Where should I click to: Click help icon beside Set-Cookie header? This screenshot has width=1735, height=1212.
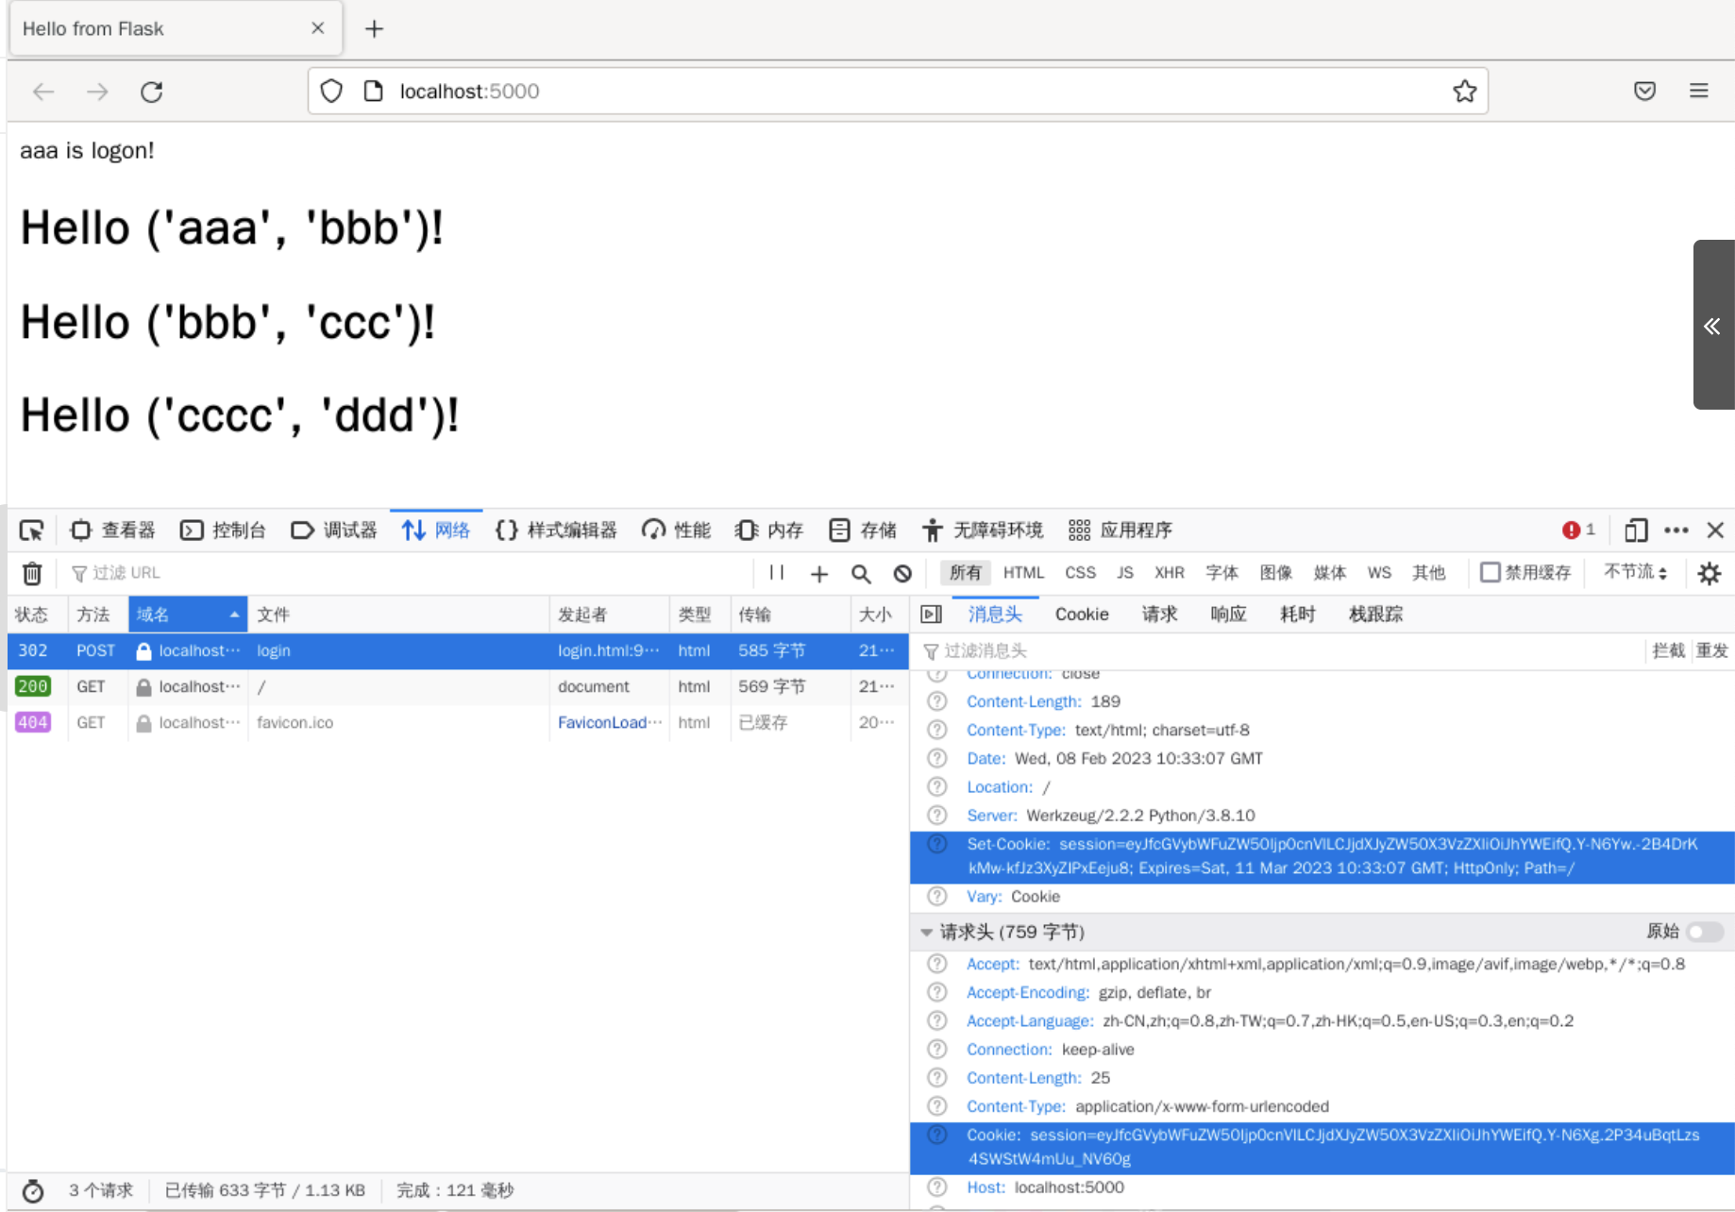pos(936,844)
